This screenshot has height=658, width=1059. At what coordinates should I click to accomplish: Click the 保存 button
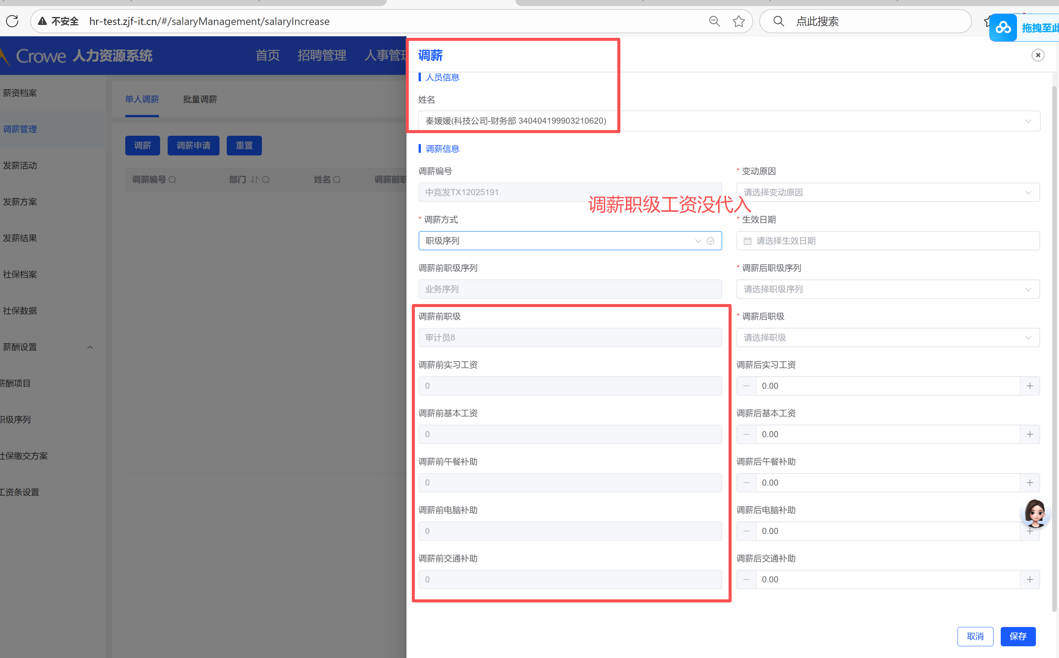[1018, 636]
